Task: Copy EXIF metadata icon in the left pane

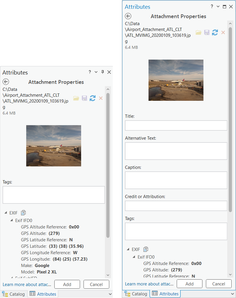Action: (23, 213)
